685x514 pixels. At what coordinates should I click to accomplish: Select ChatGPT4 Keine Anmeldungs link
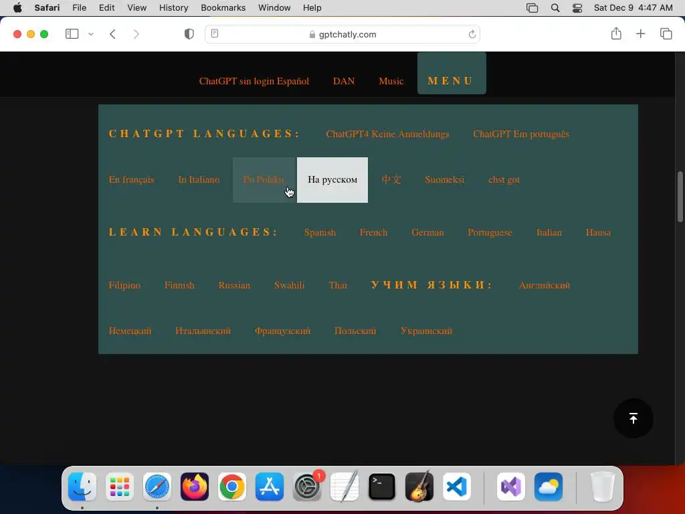387,134
